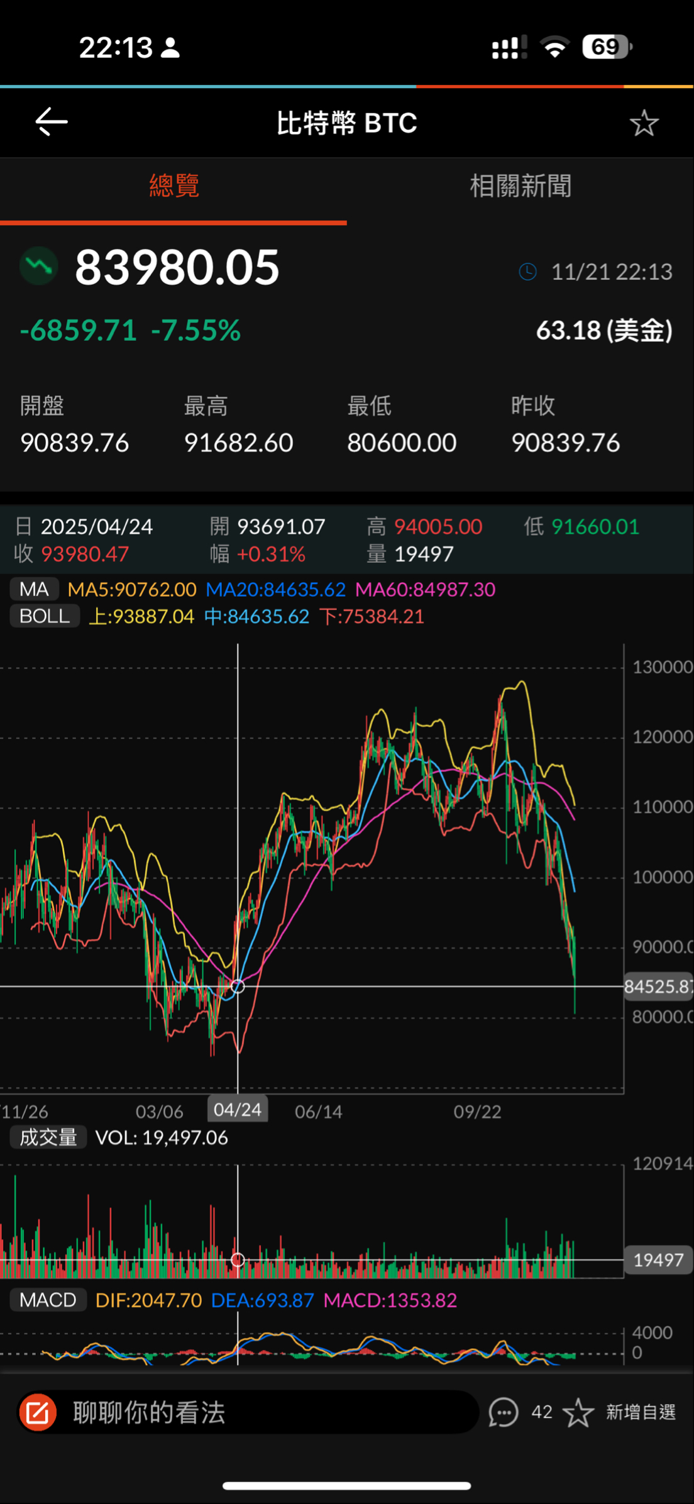
Task: Tap the home indicator bar
Action: coord(347,1486)
